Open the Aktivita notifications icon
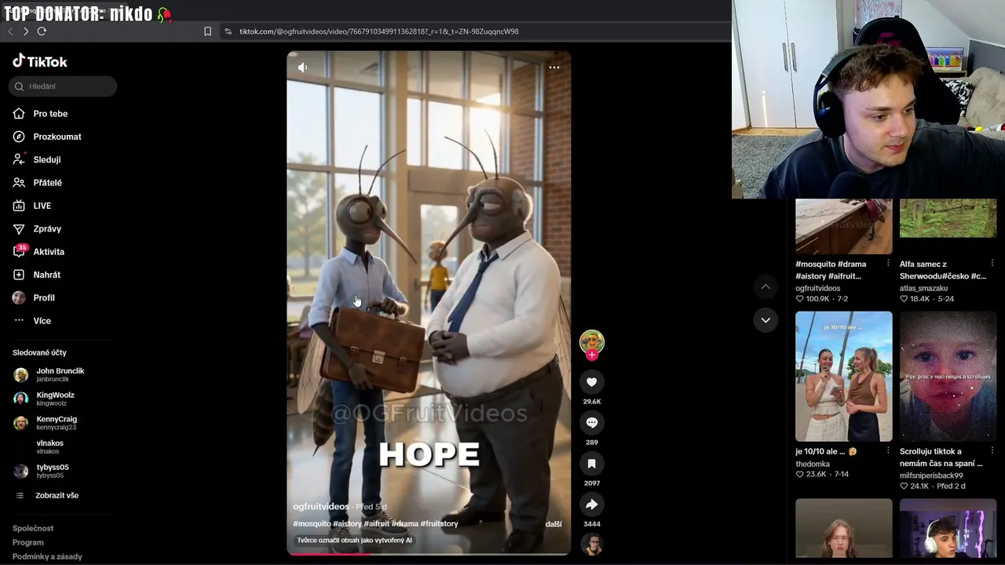Viewport: 1005px width, 565px height. pos(19,251)
